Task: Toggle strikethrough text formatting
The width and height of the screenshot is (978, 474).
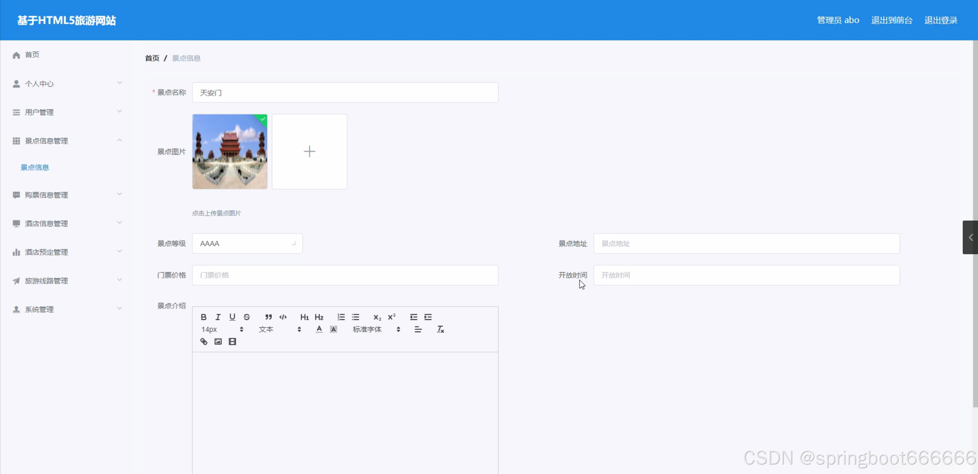Action: click(x=247, y=317)
